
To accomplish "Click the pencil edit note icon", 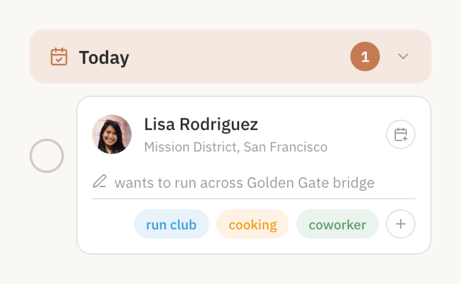I will click(x=100, y=181).
